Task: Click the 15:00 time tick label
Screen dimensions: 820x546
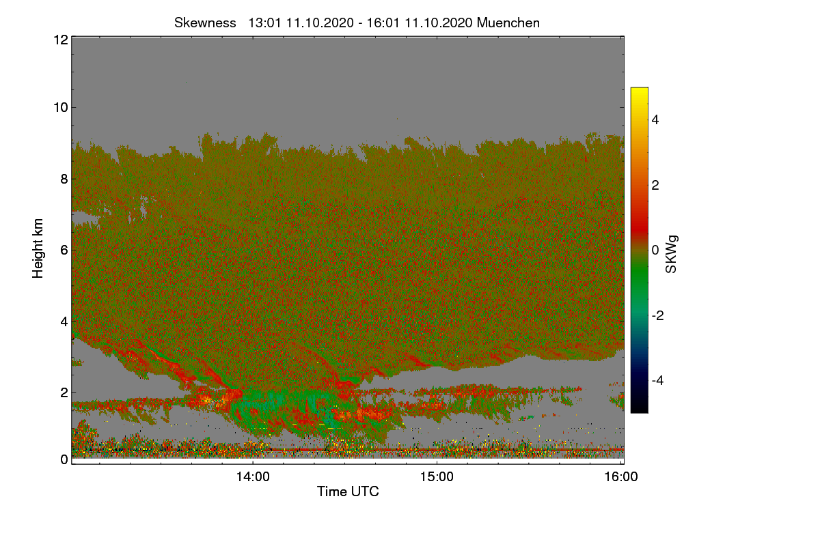Action: [437, 477]
